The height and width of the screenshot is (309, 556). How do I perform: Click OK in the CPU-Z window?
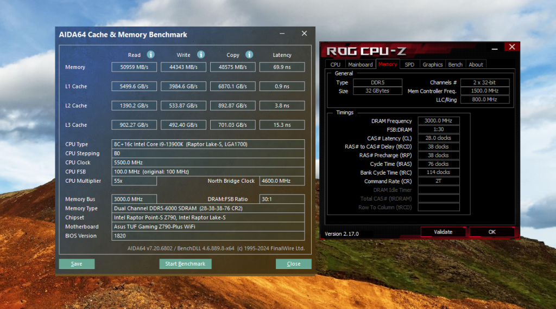tap(491, 232)
